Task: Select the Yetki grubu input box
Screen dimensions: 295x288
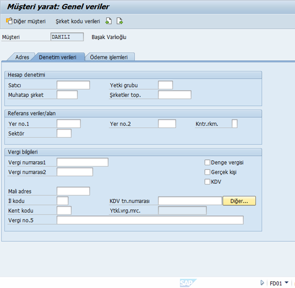Action: click(x=165, y=85)
